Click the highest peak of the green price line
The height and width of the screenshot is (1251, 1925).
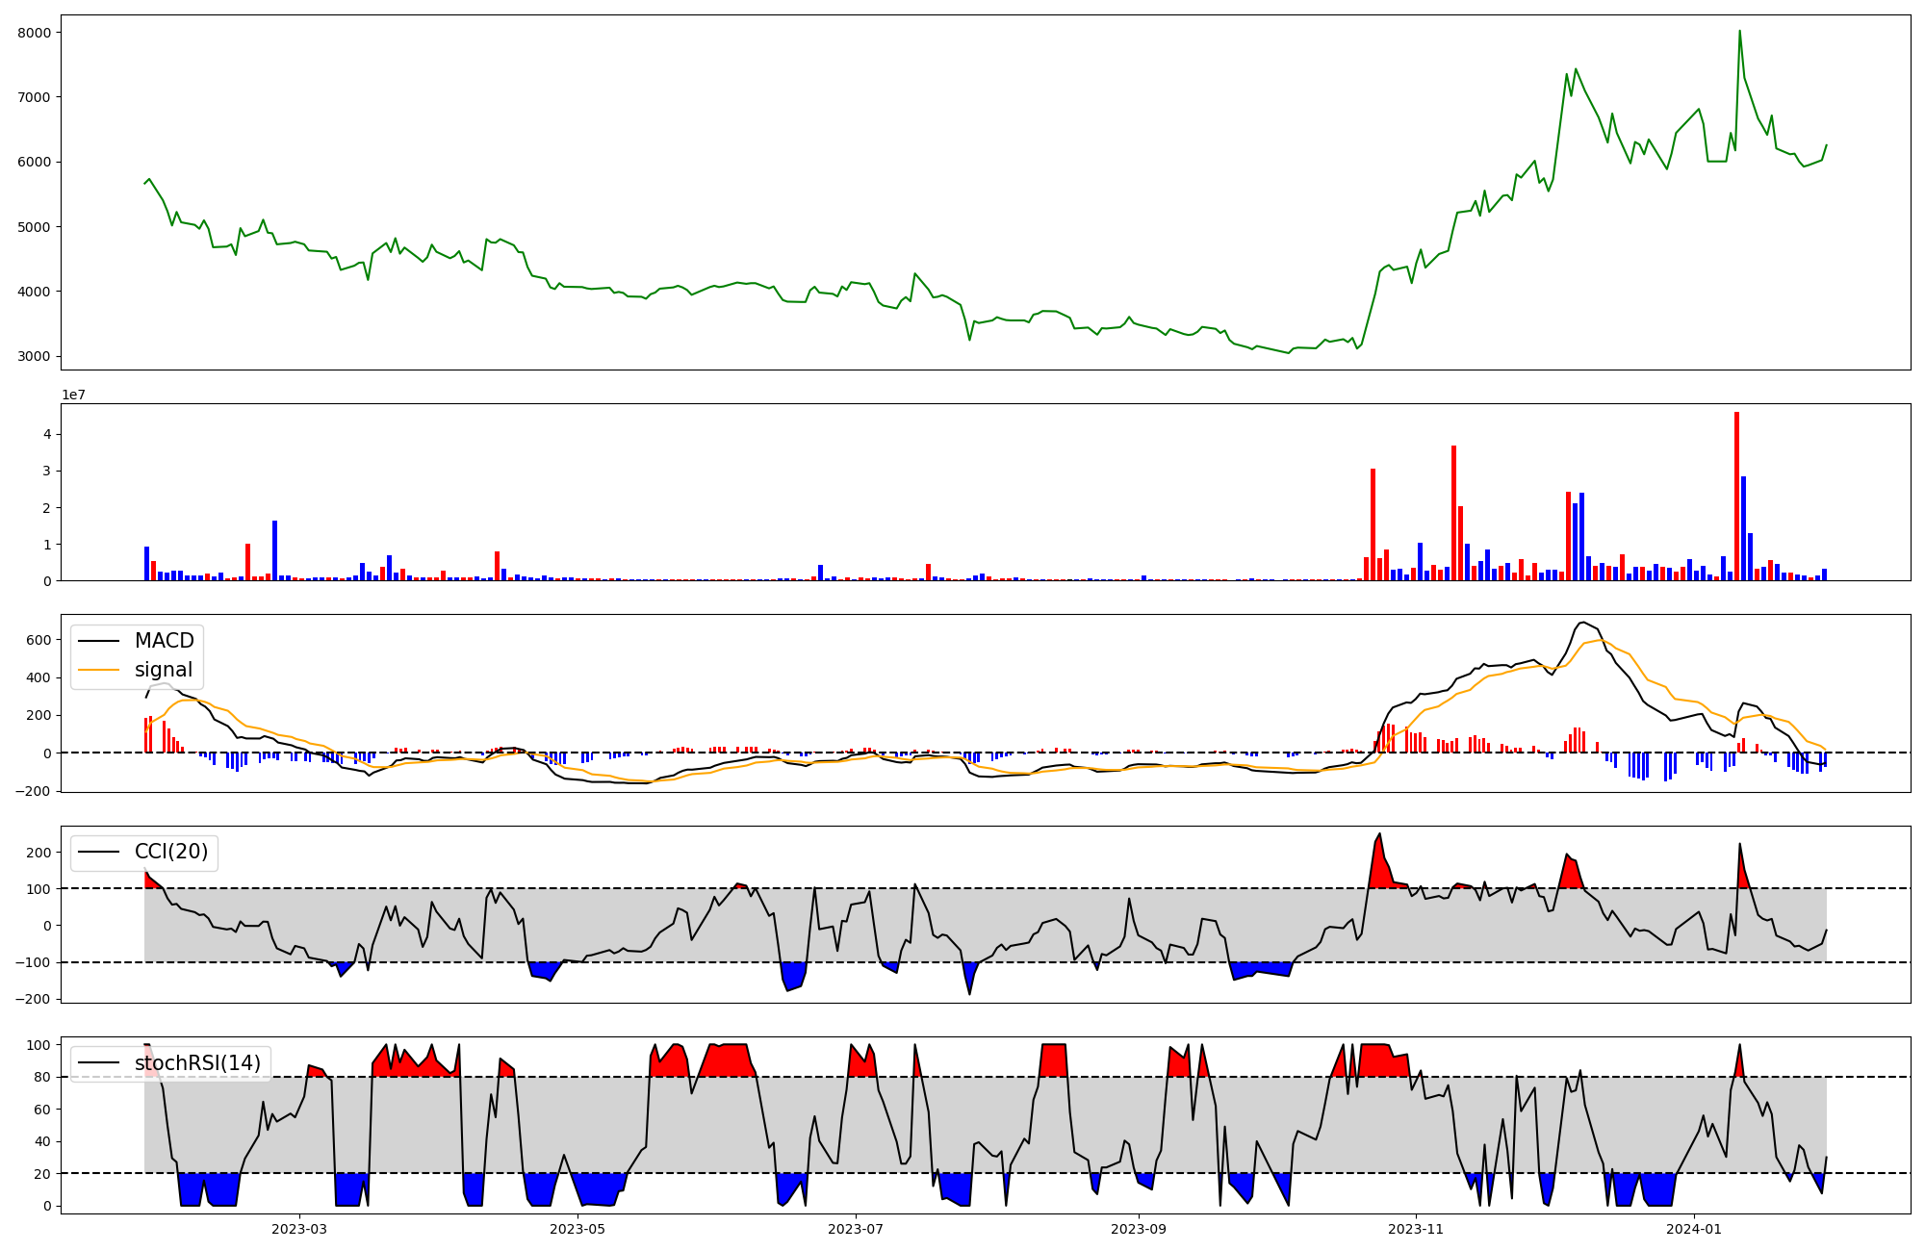point(1739,32)
